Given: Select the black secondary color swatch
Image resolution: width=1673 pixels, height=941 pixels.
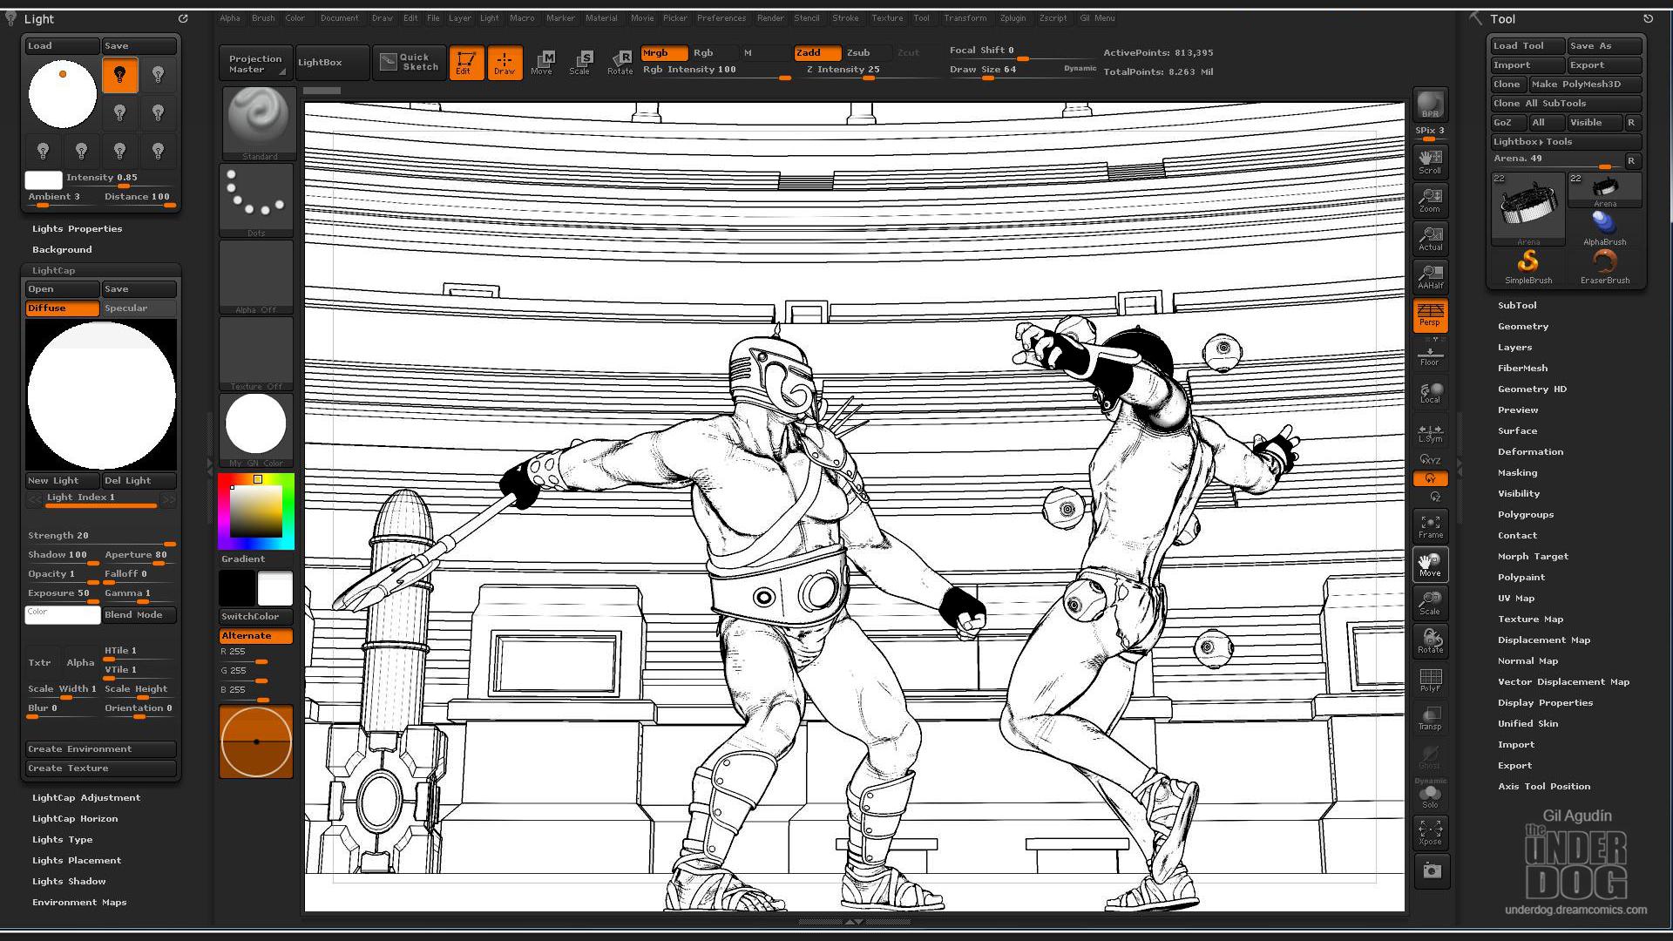Looking at the screenshot, I should 237,588.
